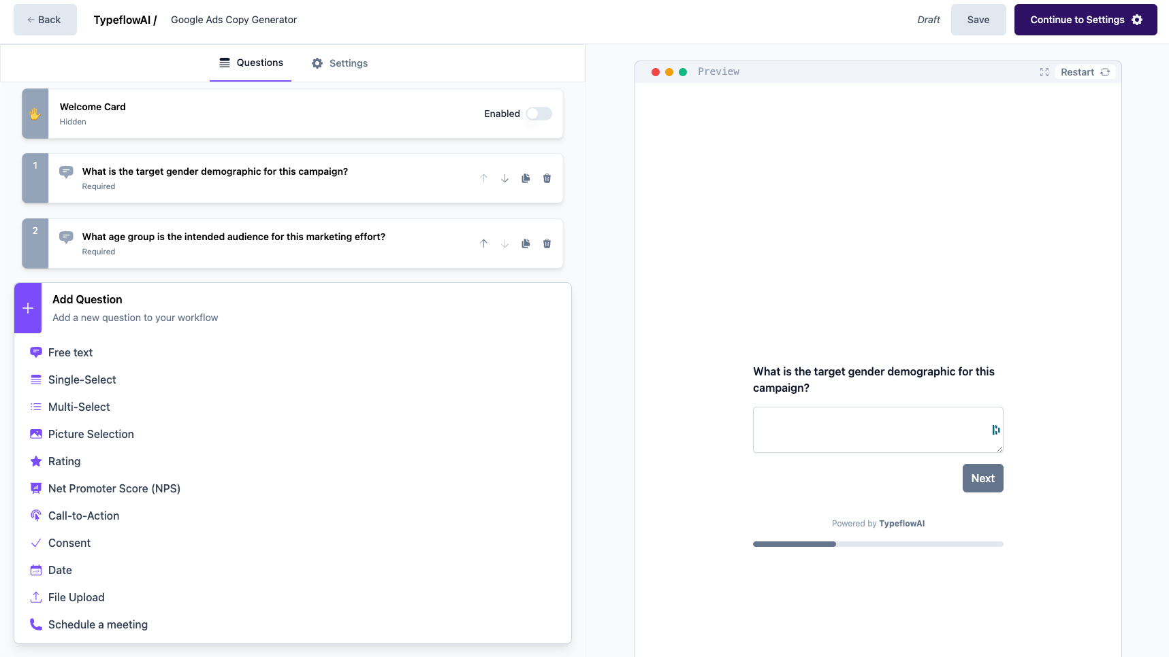1169x657 pixels.
Task: Move question 2 up
Action: 483,243
